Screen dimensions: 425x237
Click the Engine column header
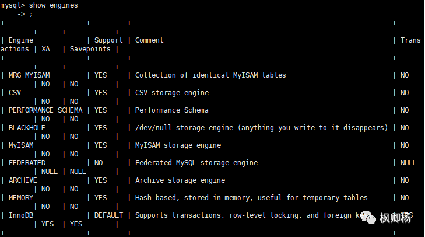[x=21, y=40]
